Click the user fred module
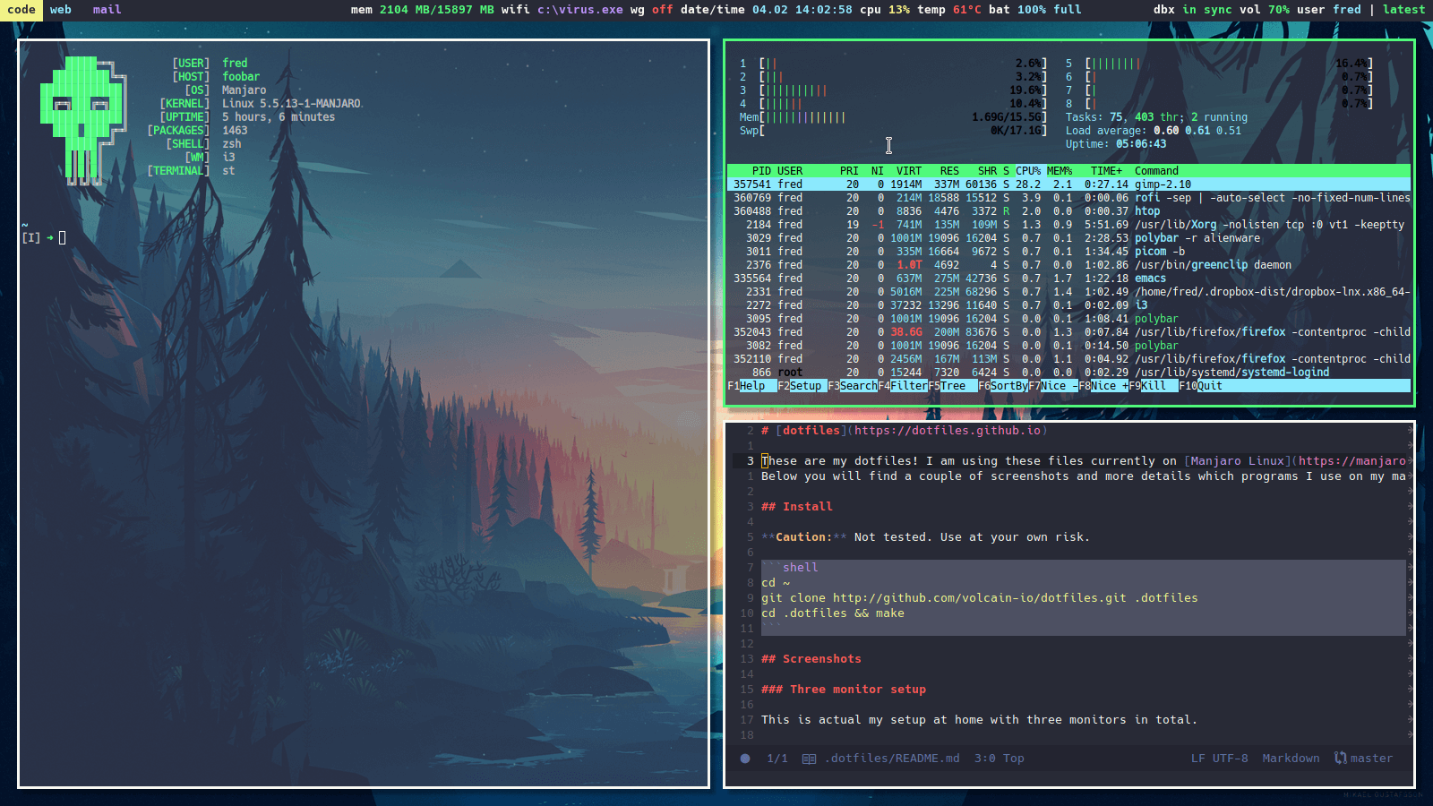The image size is (1433, 806). (1328, 10)
